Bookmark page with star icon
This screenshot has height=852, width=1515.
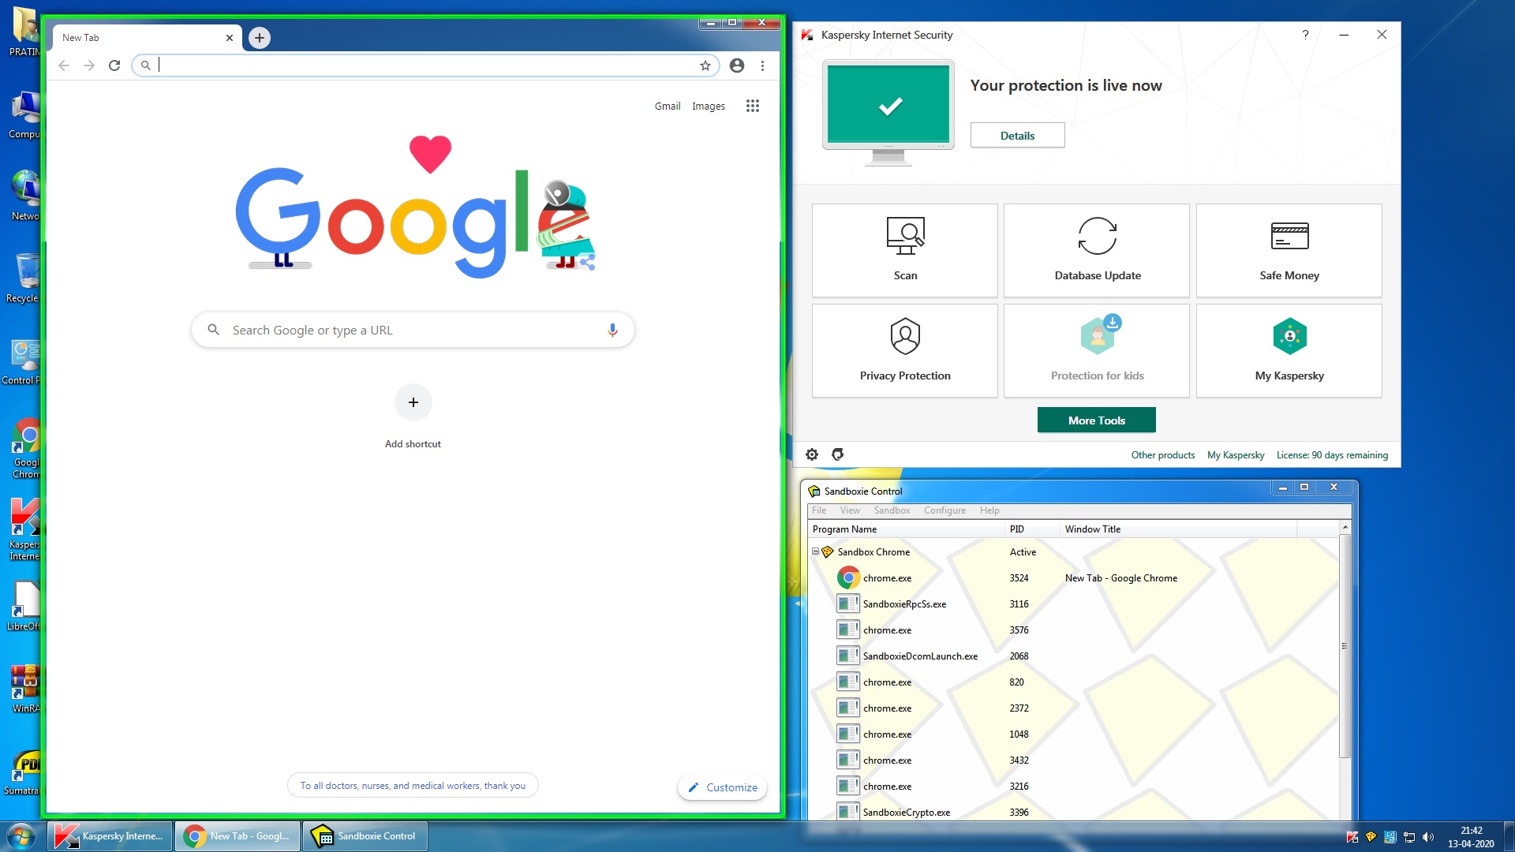(x=705, y=65)
